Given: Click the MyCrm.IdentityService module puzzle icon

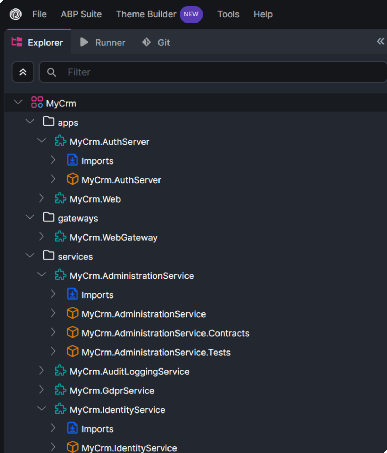Looking at the screenshot, I should (60, 409).
